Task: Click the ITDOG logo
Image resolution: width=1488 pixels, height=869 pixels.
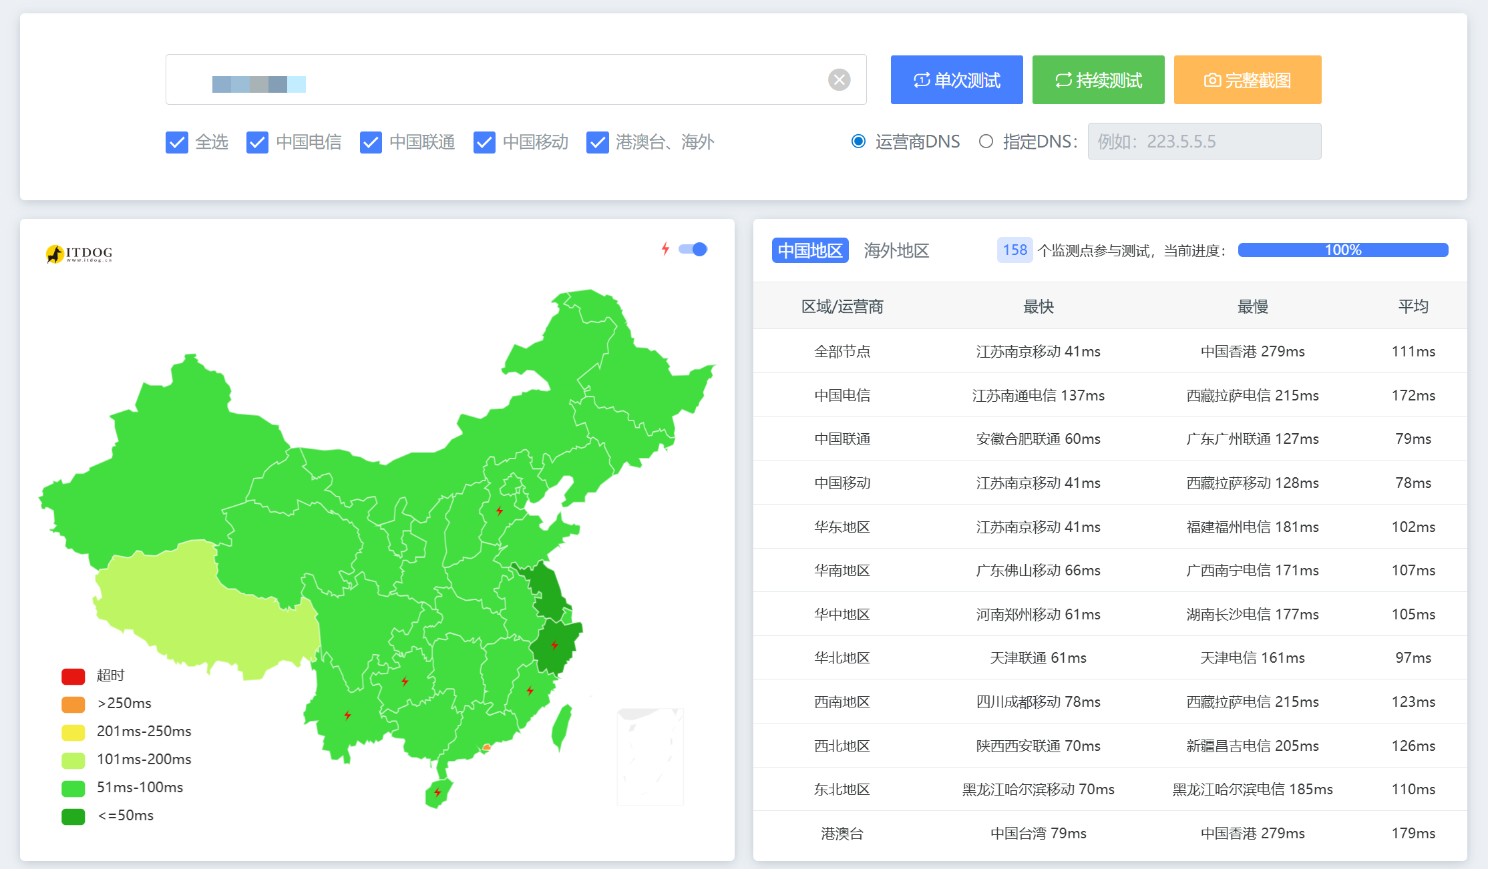Action: click(x=79, y=254)
